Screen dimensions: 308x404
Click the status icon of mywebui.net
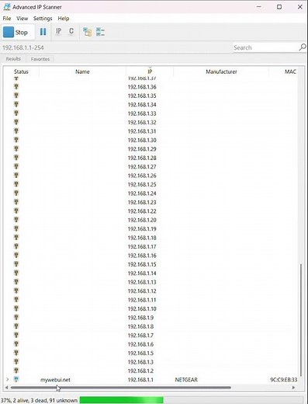pos(16,379)
